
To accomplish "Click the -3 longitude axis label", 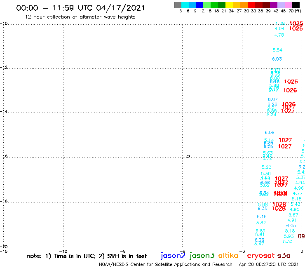I will point(242,251).
